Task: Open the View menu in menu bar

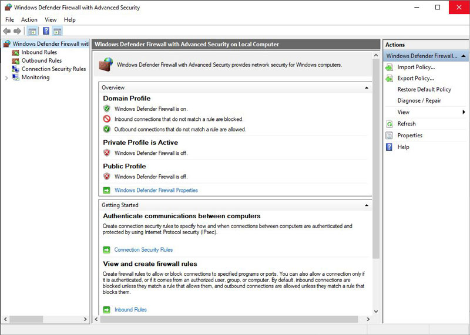Action: (51, 20)
